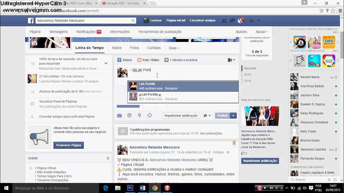
Task: Open the privacy shortcuts lock icon
Action: 252,21
